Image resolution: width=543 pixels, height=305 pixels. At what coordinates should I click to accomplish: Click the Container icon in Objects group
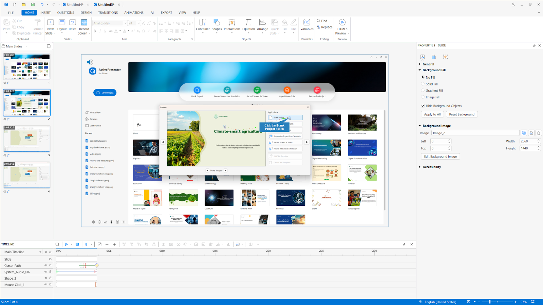click(203, 23)
